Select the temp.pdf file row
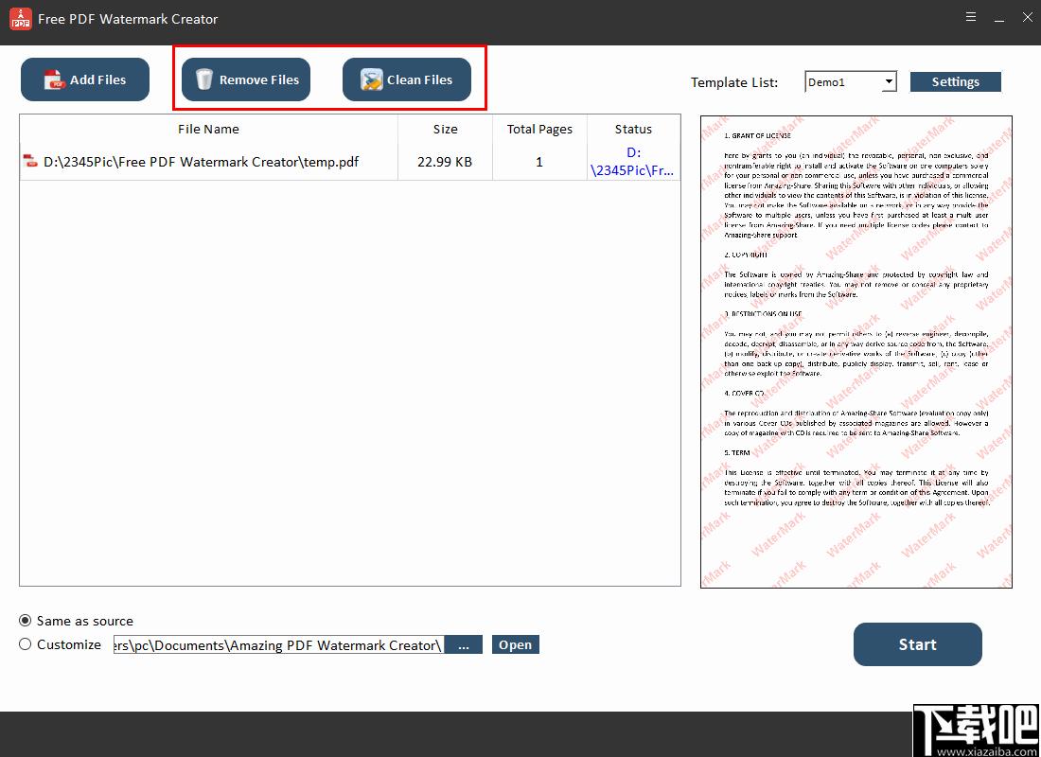Image resolution: width=1041 pixels, height=757 pixels. coord(350,162)
